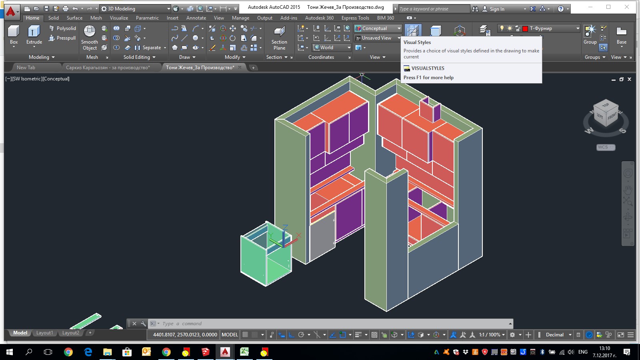Click the Smooth Object mesh tool
The image size is (640, 360).
point(89,32)
